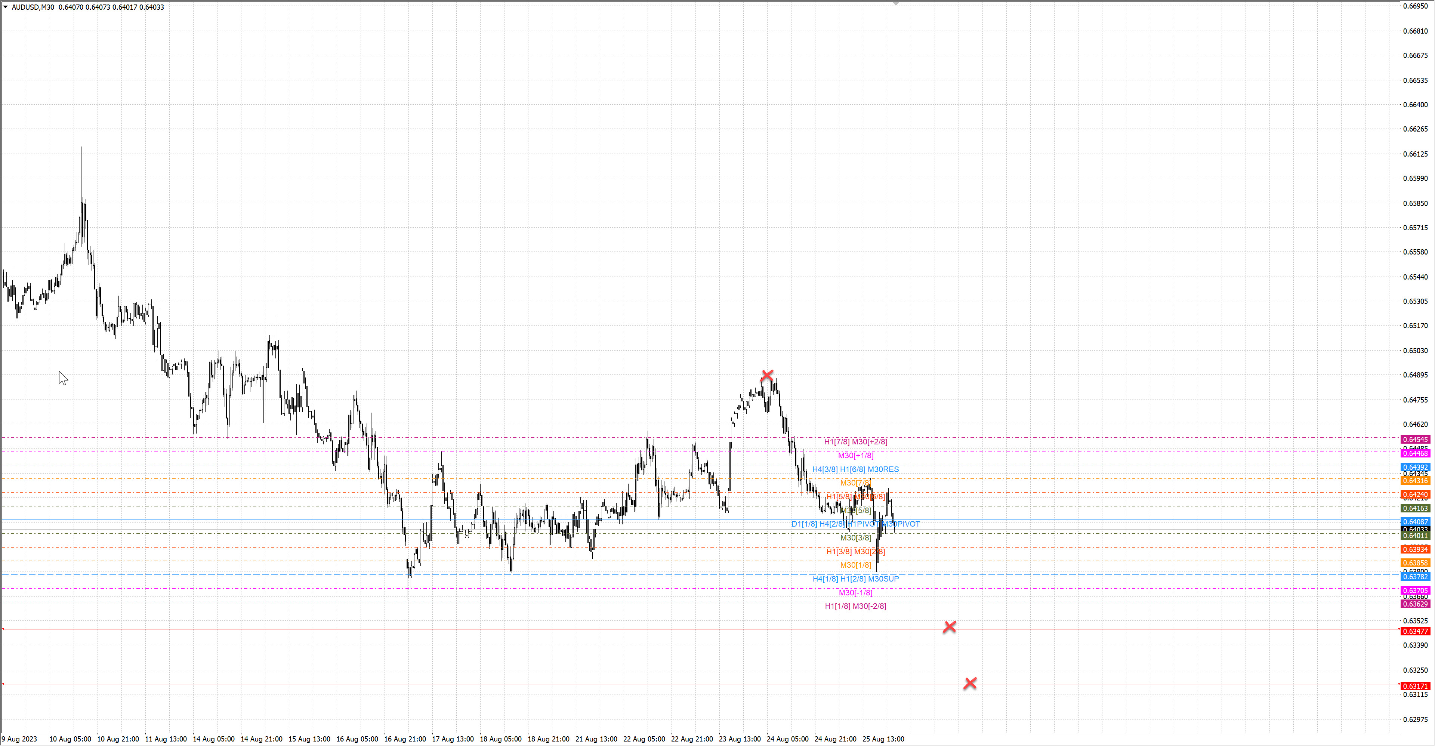Image resolution: width=1435 pixels, height=746 pixels.
Task: Select the red X marker near 0.63477 line
Action: click(949, 627)
